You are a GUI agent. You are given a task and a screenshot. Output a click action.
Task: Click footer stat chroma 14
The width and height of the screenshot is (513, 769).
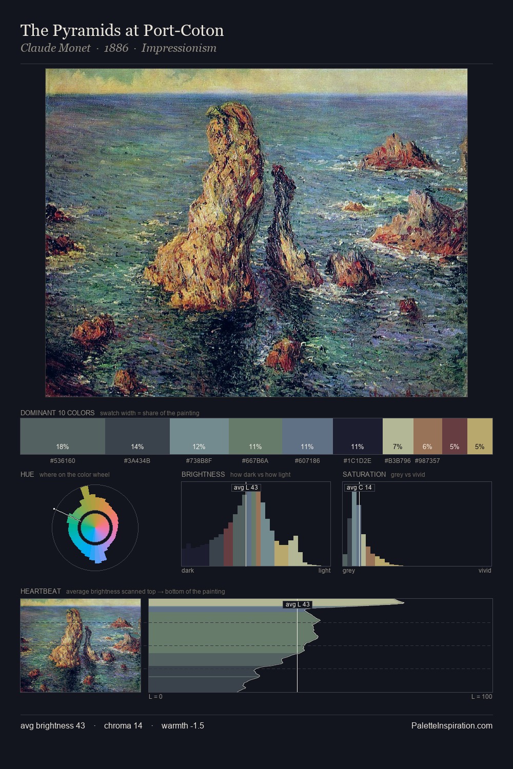coord(123,726)
